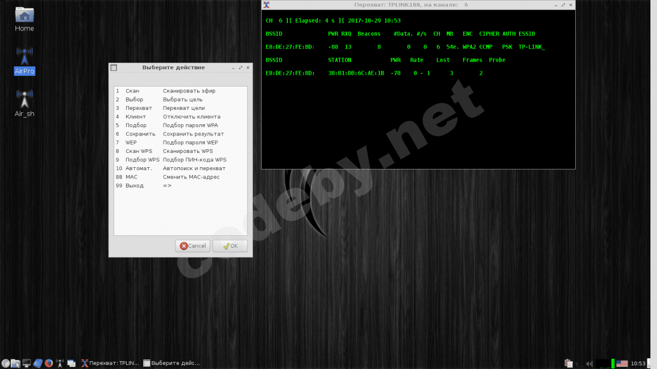This screenshot has height=369, width=657.
Task: Click the window menu icon of Выберите действие dialog
Action: pos(113,67)
